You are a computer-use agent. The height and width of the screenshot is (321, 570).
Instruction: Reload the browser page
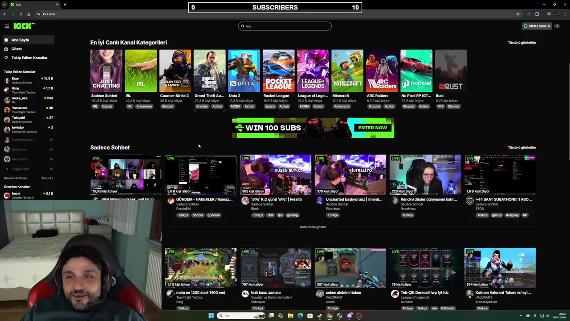coord(20,14)
